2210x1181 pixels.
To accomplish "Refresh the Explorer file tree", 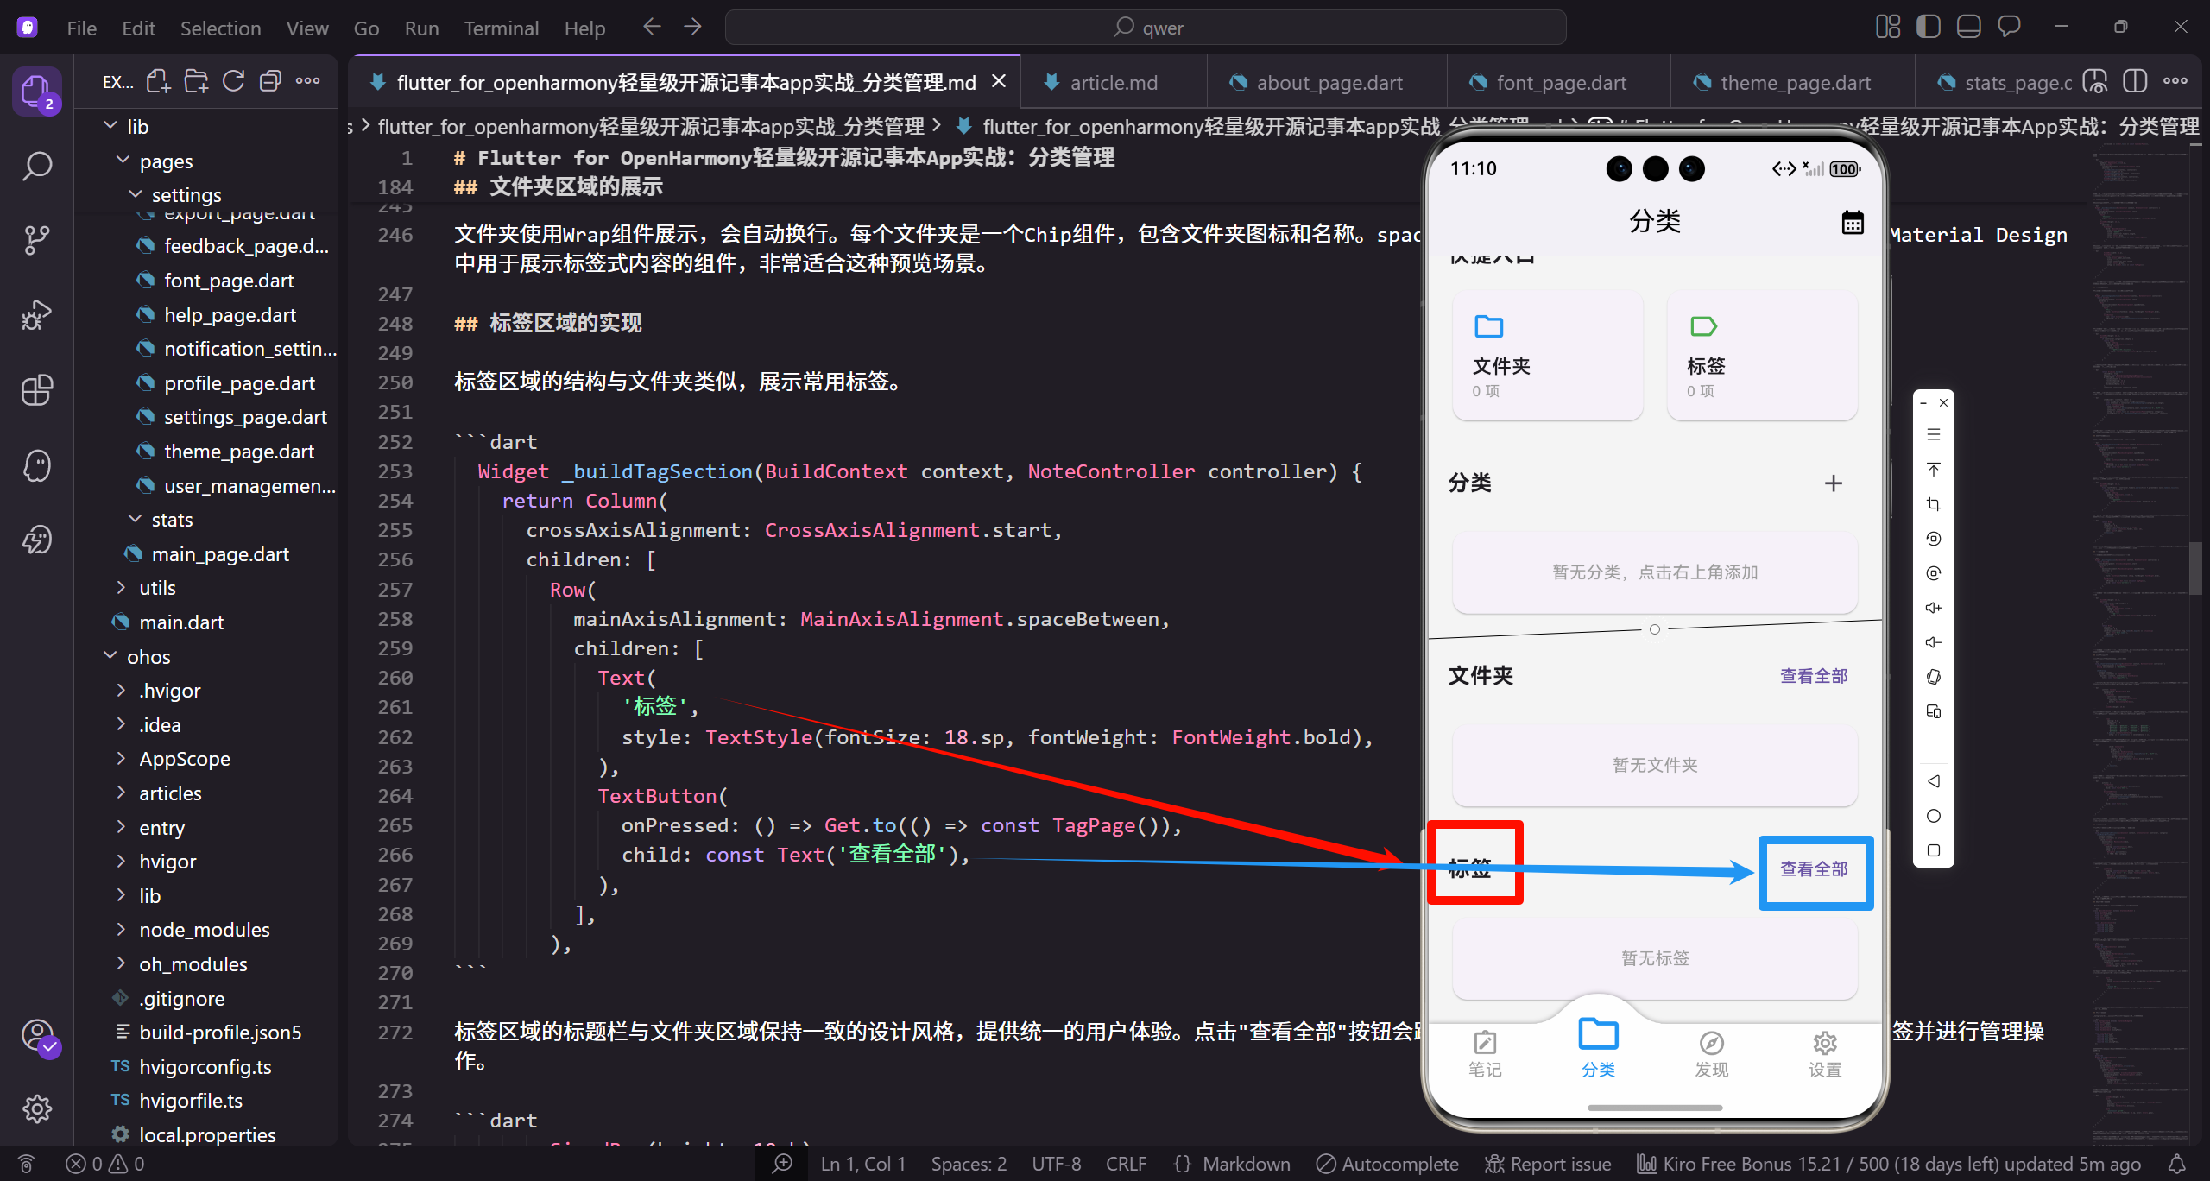I will coord(233,80).
